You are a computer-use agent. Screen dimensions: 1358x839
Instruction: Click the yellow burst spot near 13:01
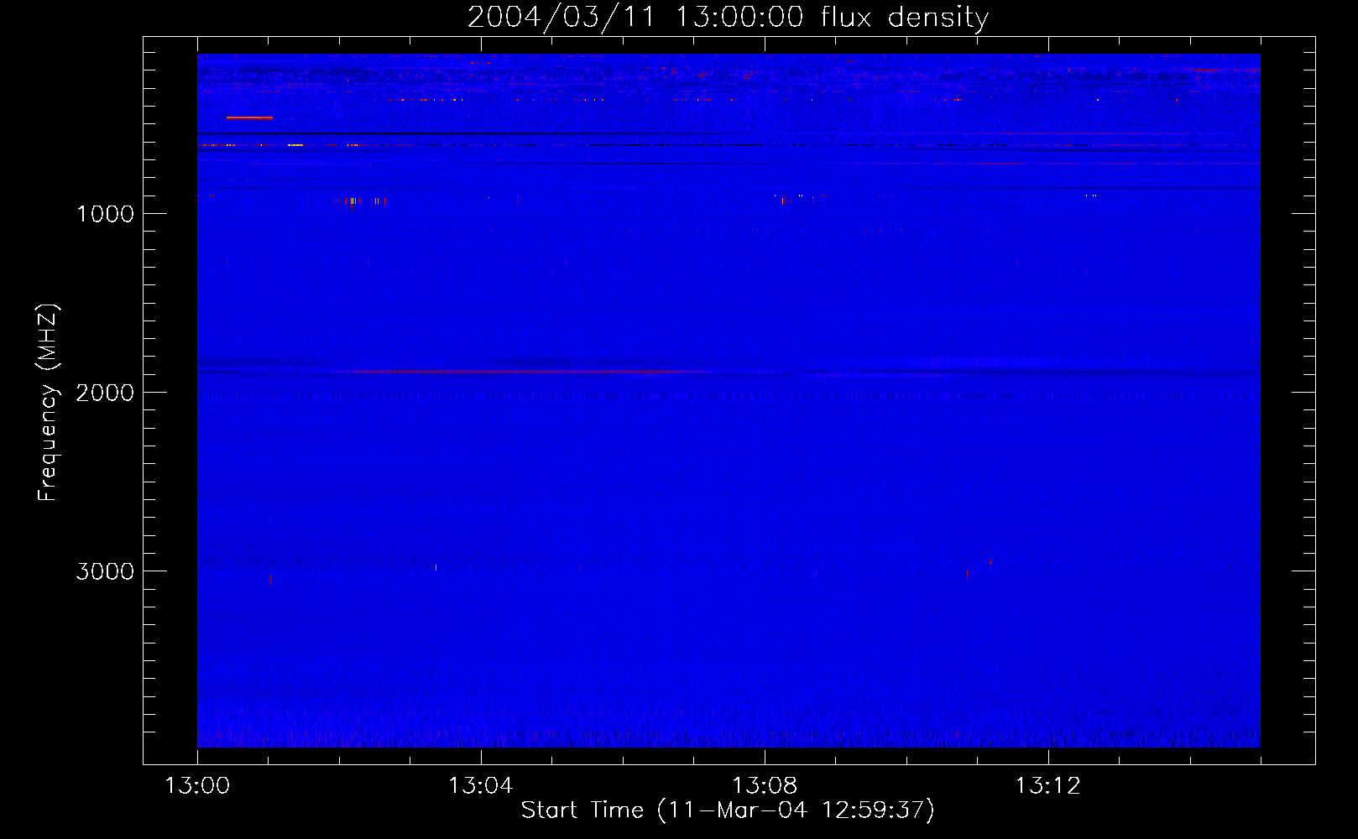(x=295, y=145)
